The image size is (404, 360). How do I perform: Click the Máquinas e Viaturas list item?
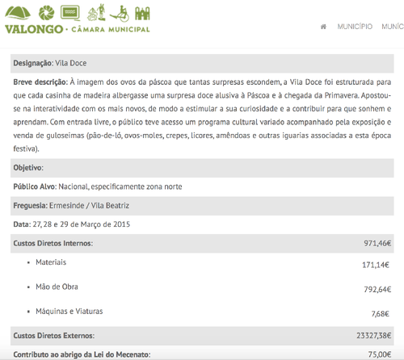coord(69,312)
